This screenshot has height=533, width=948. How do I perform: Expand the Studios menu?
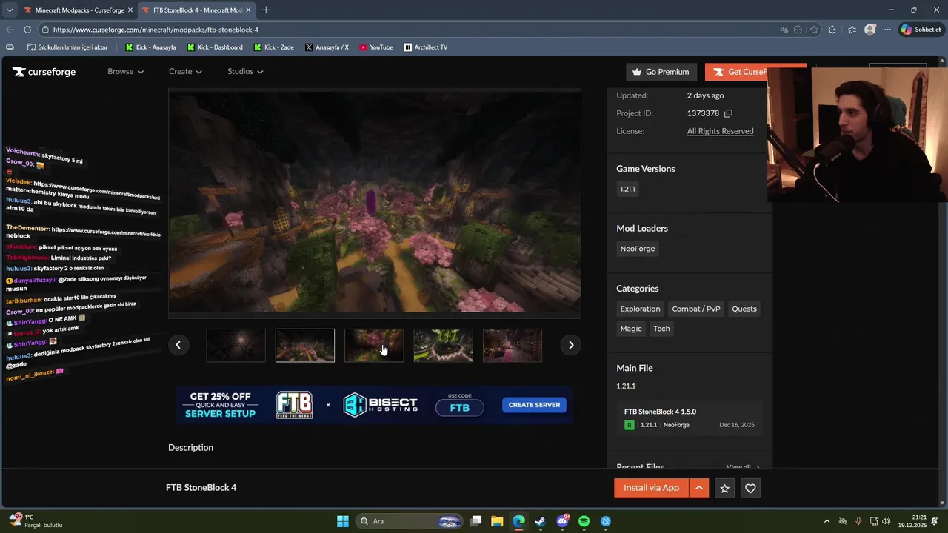point(245,72)
